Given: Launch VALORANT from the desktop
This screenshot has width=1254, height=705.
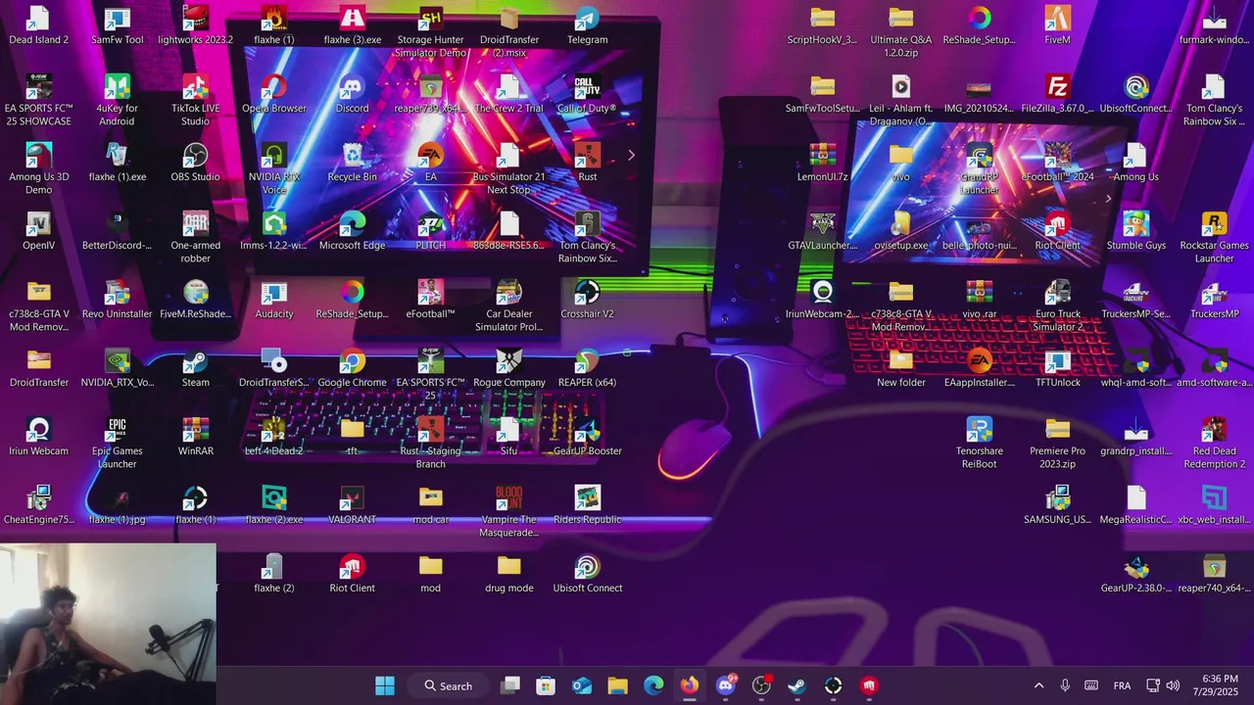Looking at the screenshot, I should (352, 506).
